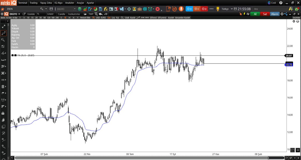The image size is (301, 160).
Task: Select the 60 minute period
Action: [44, 18]
